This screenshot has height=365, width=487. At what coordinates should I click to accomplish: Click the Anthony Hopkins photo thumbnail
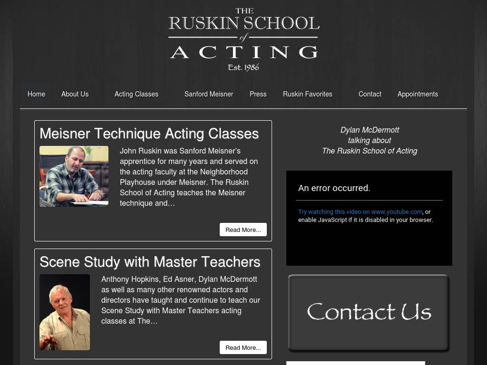tap(65, 312)
